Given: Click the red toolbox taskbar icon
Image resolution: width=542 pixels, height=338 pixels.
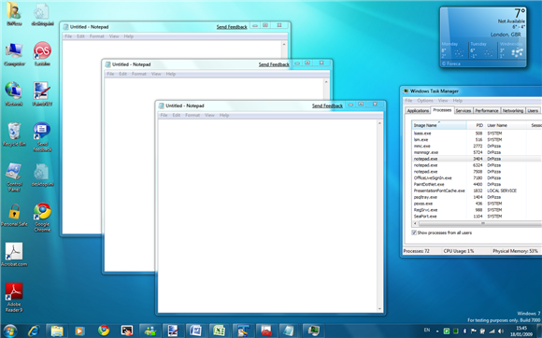Looking at the screenshot, I should tap(266, 331).
